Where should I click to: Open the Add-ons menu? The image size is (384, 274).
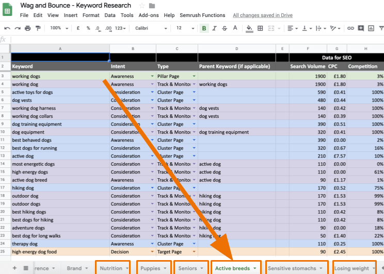click(x=149, y=15)
